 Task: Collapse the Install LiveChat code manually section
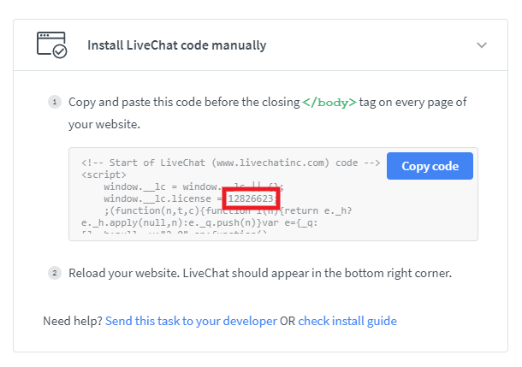482,45
